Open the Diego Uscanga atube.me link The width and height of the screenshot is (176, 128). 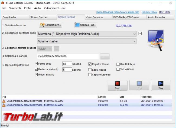point(118,12)
